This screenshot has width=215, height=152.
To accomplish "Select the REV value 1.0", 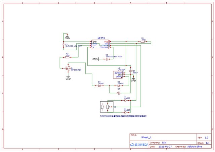I will tap(207, 138).
